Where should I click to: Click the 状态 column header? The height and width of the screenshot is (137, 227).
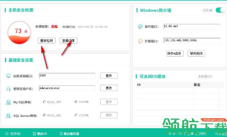click(x=197, y=85)
